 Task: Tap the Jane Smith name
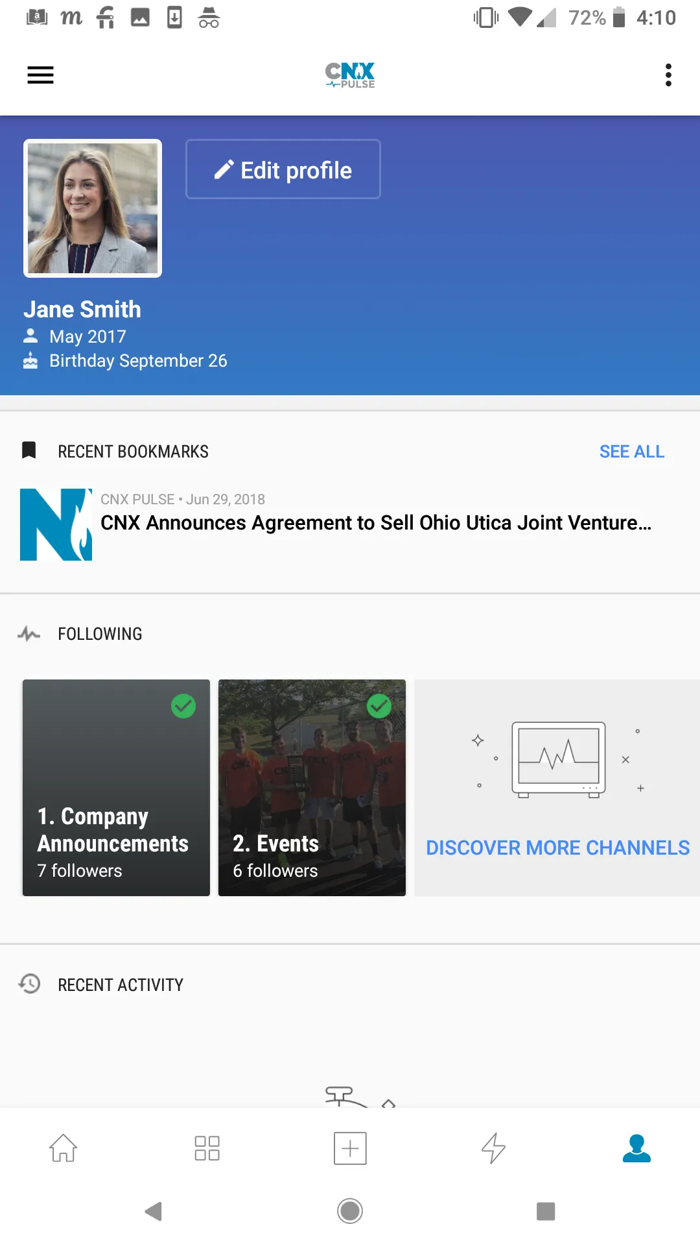pyautogui.click(x=82, y=310)
